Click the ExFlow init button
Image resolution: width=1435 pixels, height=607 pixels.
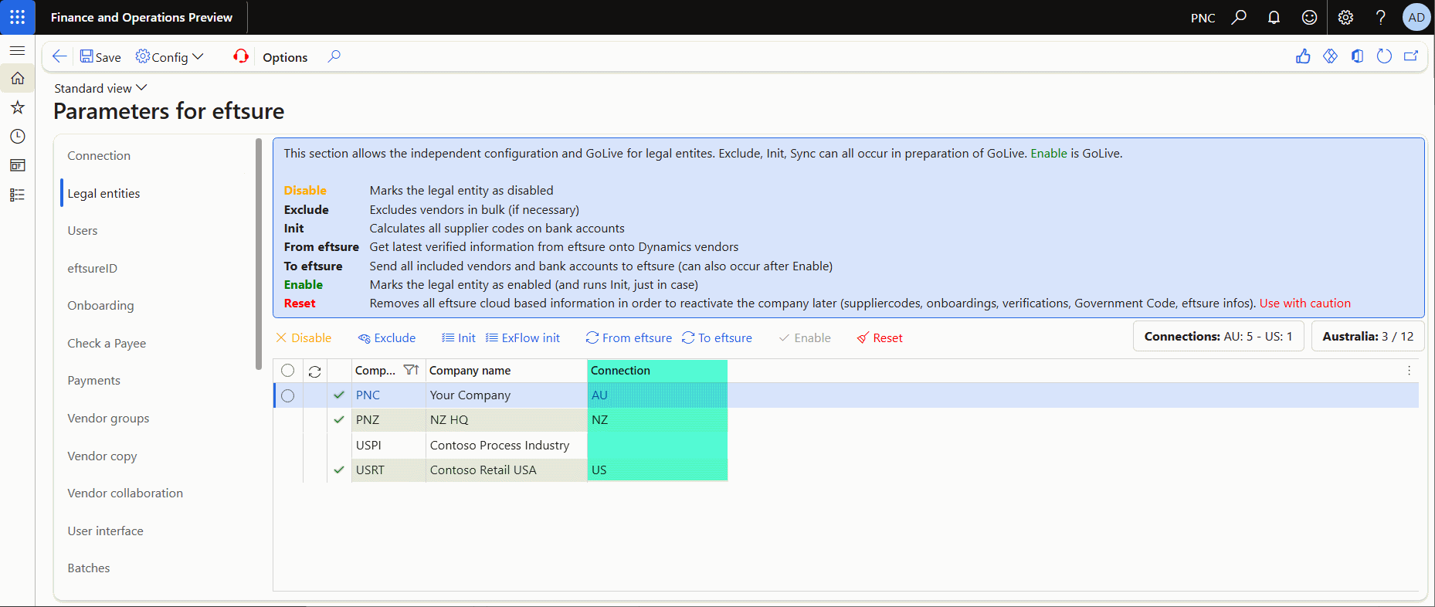tap(523, 338)
